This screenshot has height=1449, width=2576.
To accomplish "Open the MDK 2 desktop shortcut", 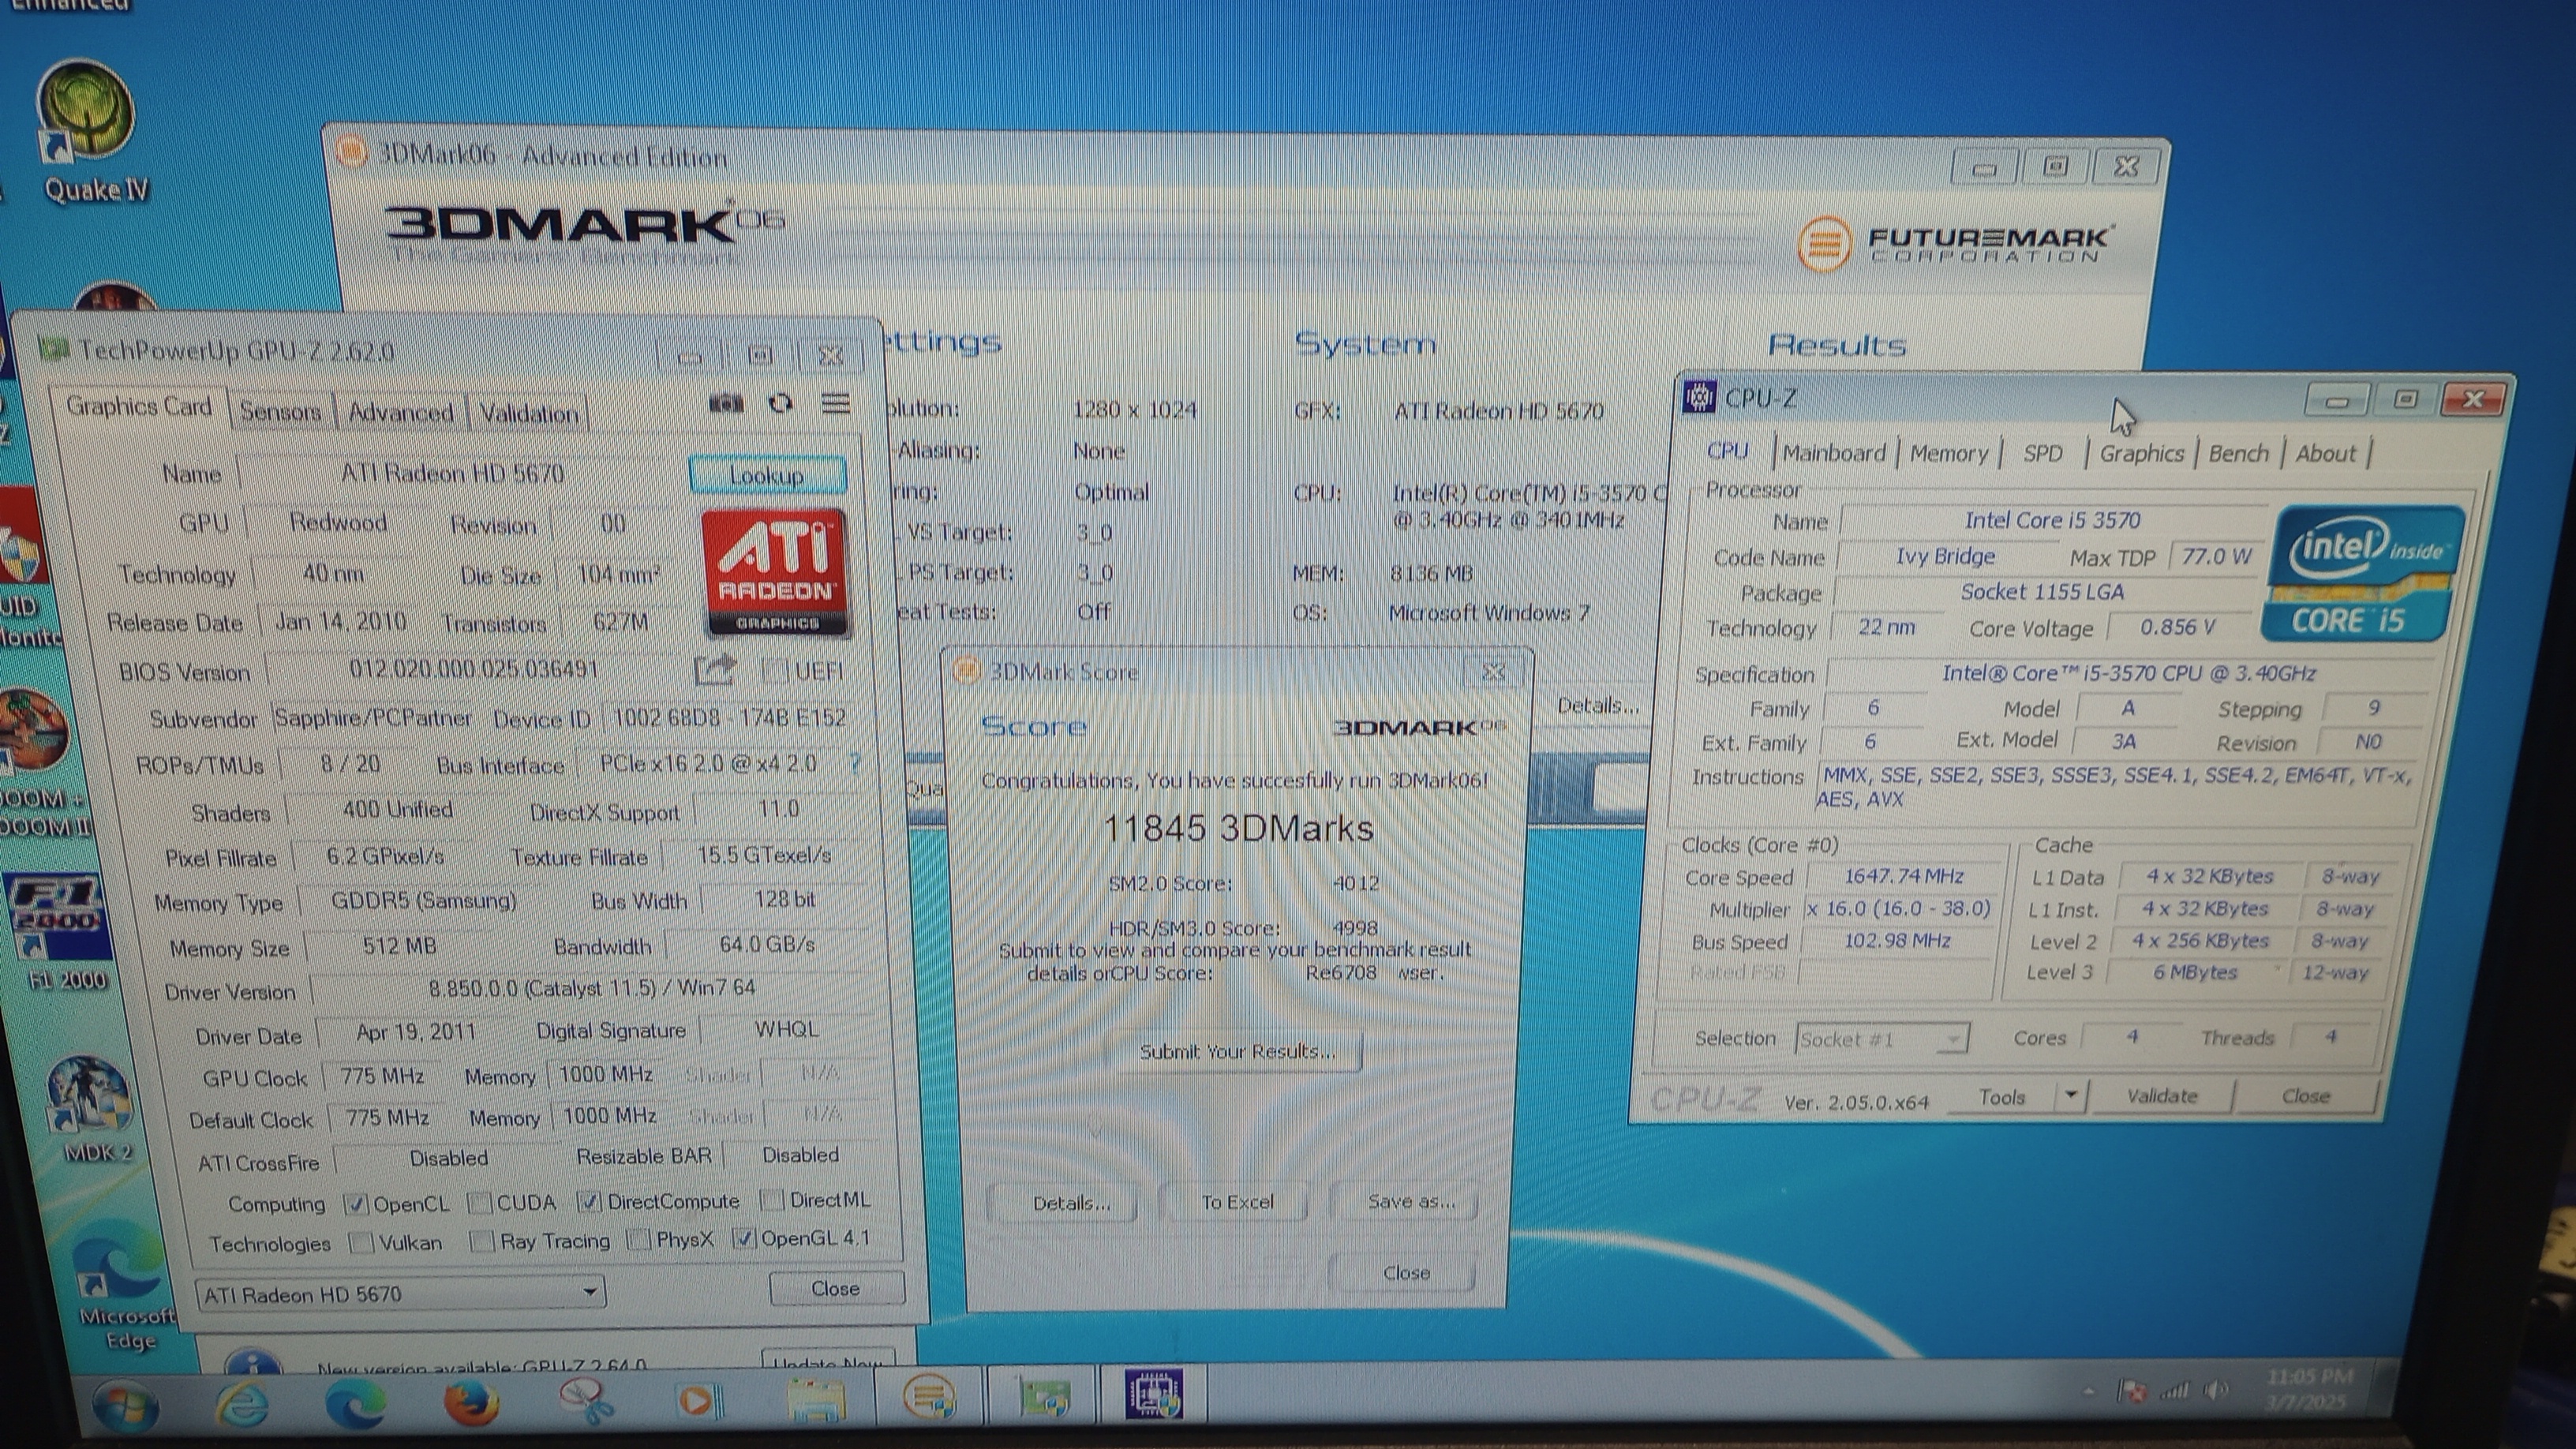I will click(92, 1110).
